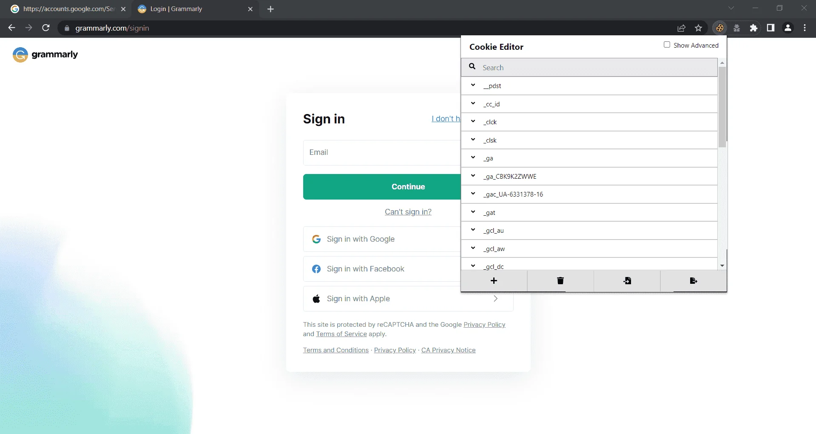This screenshot has height=434, width=816.
Task: Expand the _gac_UA-6331378-16 cookie
Action: click(x=589, y=194)
